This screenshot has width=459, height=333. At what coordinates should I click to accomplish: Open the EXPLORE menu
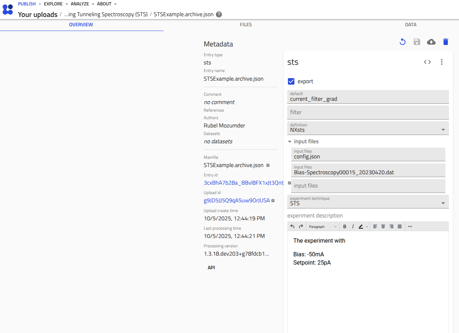pyautogui.click(x=56, y=4)
